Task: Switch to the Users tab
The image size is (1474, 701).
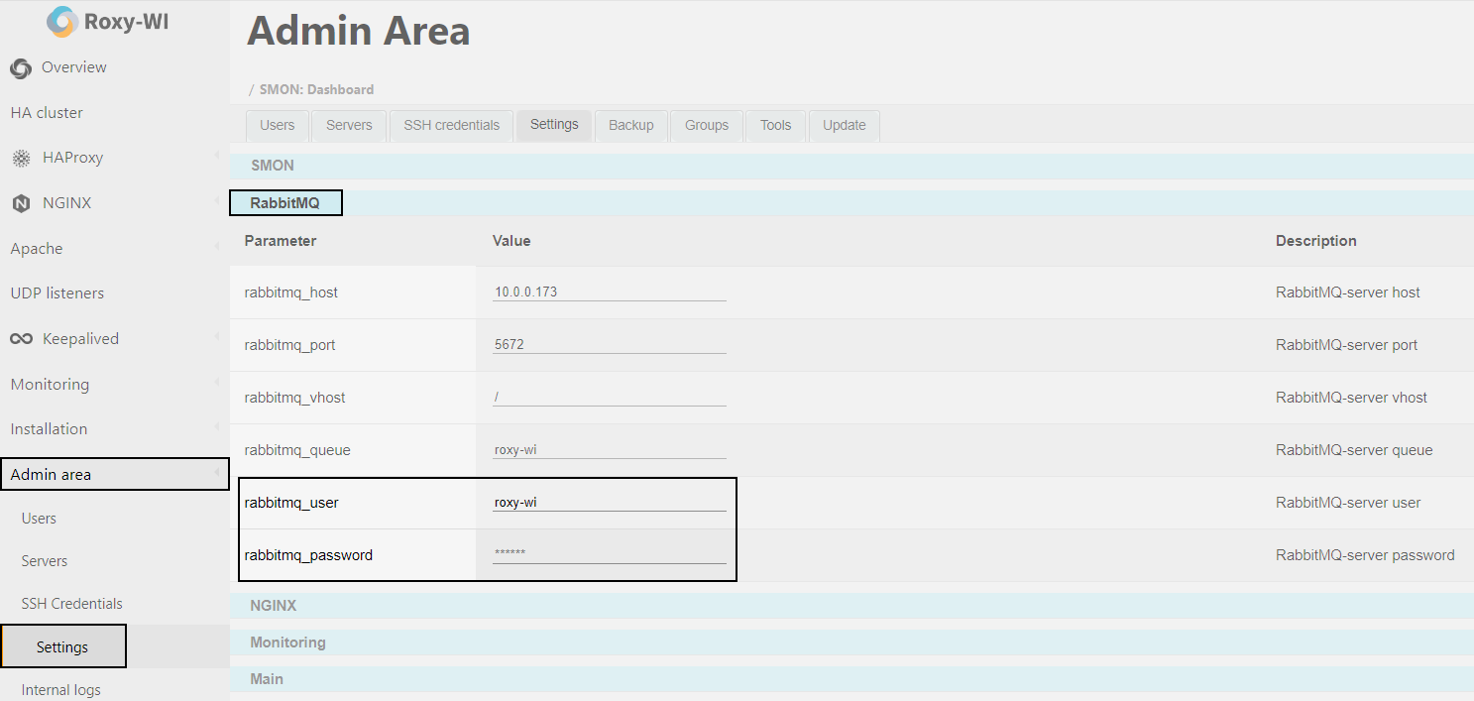Action: pos(277,126)
